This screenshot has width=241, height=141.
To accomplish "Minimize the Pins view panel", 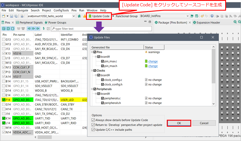I will click(146, 22).
